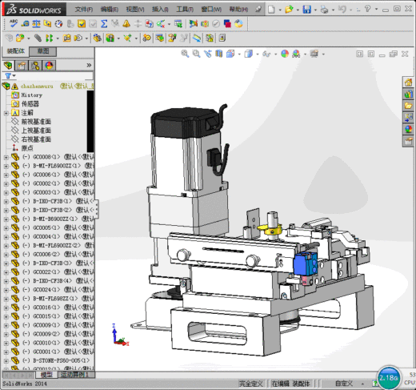This screenshot has height=390, width=416.
Task: Switch to the DisplayManager color ball tab
Action: tap(49, 66)
